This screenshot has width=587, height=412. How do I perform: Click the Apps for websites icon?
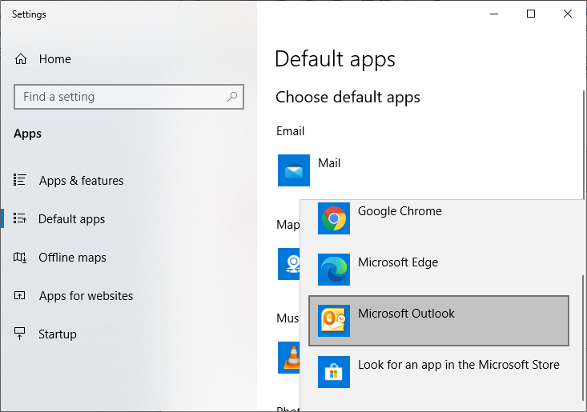pos(20,296)
